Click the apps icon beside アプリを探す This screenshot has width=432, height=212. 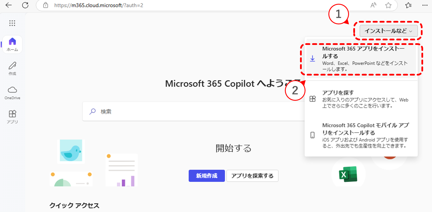(x=313, y=99)
